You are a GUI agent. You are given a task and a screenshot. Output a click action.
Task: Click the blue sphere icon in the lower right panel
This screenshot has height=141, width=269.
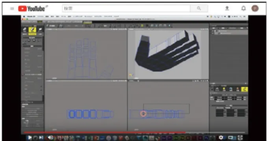pyautogui.click(x=231, y=89)
